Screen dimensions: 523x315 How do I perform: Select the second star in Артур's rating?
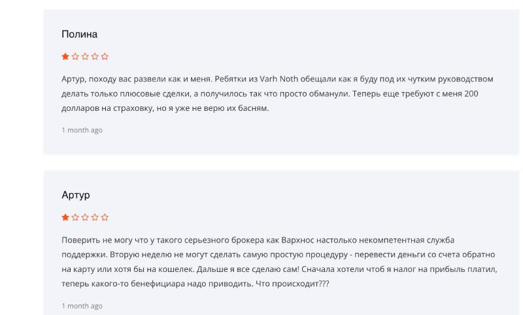point(75,217)
